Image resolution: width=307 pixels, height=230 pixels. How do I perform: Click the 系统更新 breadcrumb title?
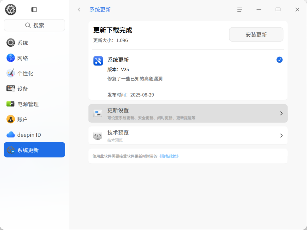pos(100,10)
